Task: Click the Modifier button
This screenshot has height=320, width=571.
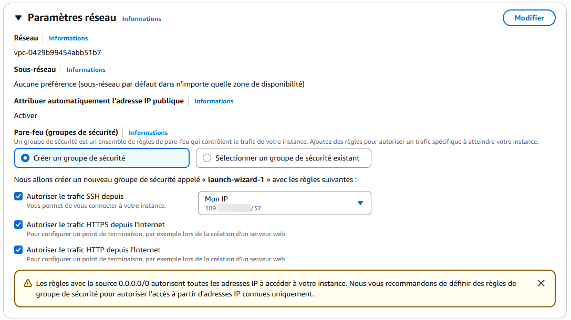Action: (x=528, y=17)
